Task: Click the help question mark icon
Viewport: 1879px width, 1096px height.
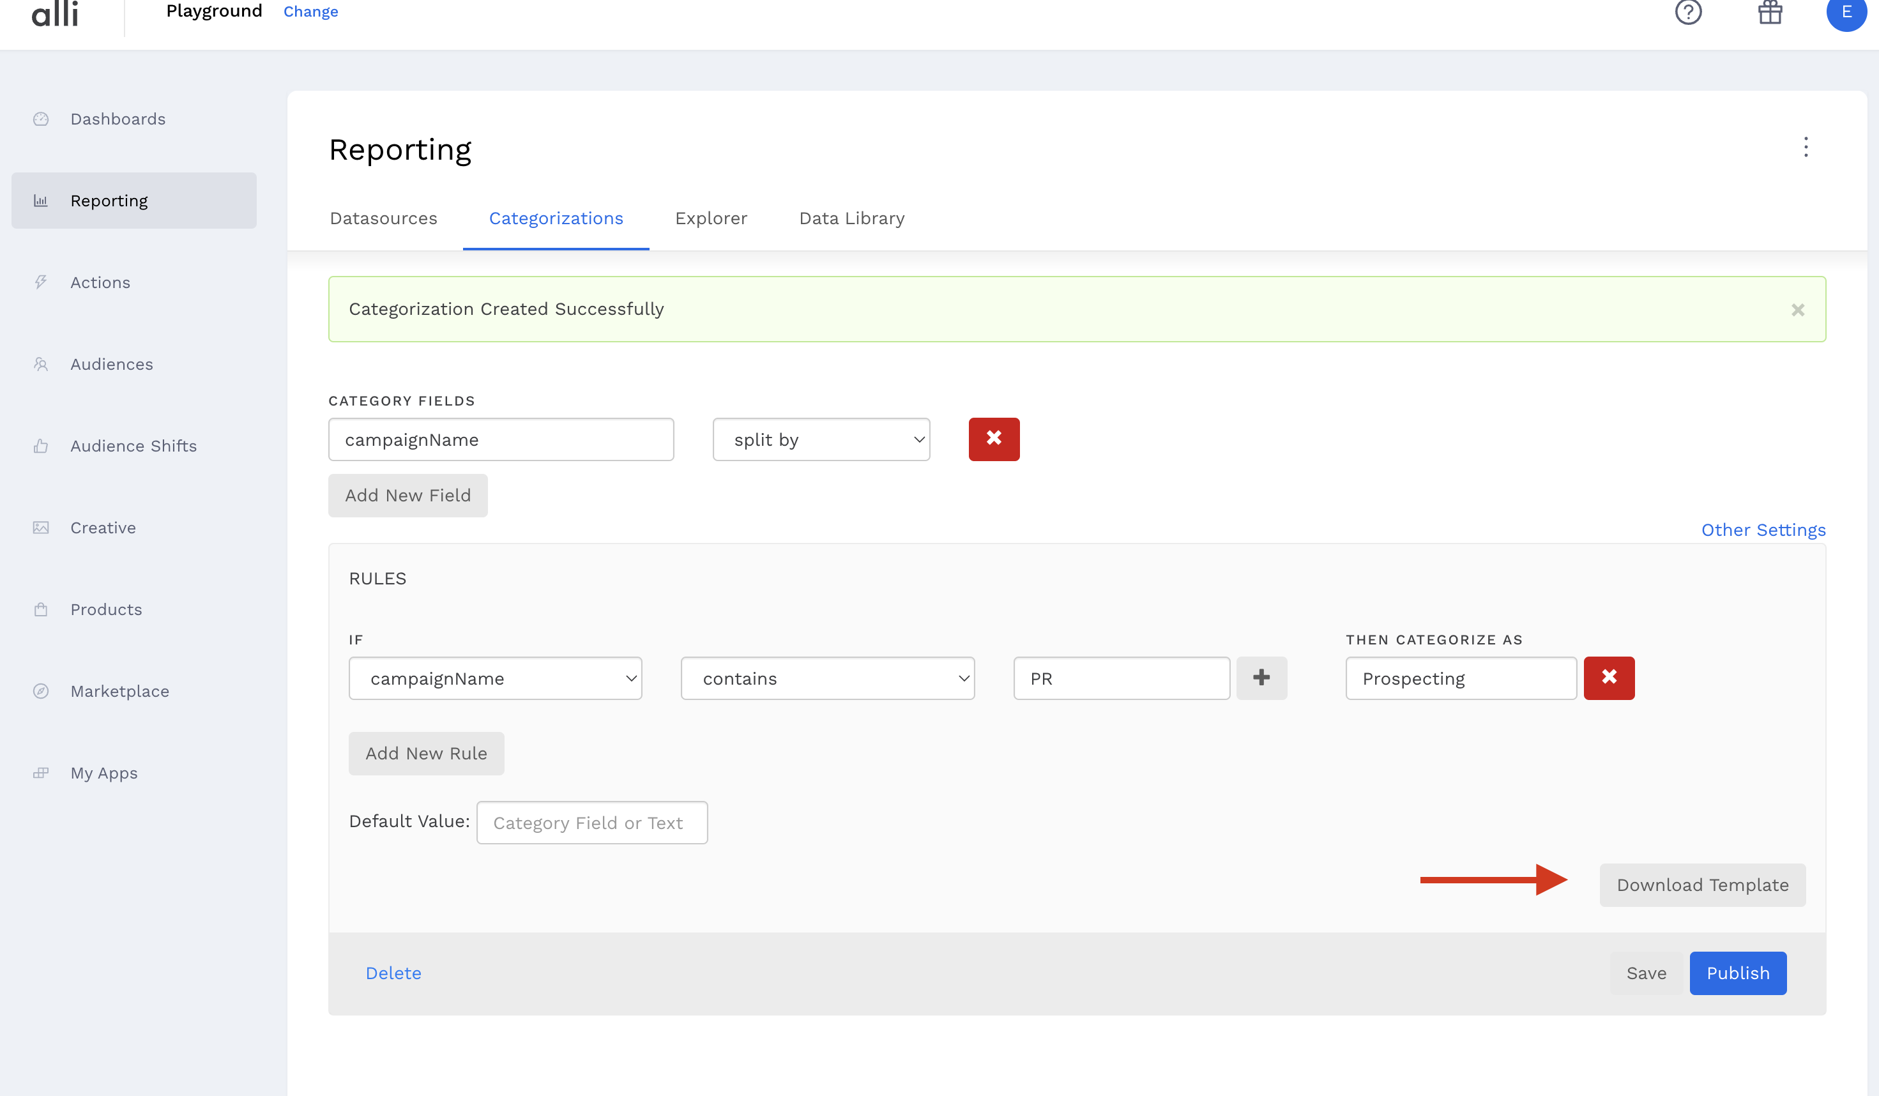Action: (1687, 12)
